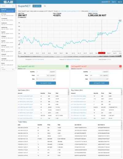Click the Sell Orders (50+) heading
This screenshot has width=123, height=159.
click(x=24, y=90)
